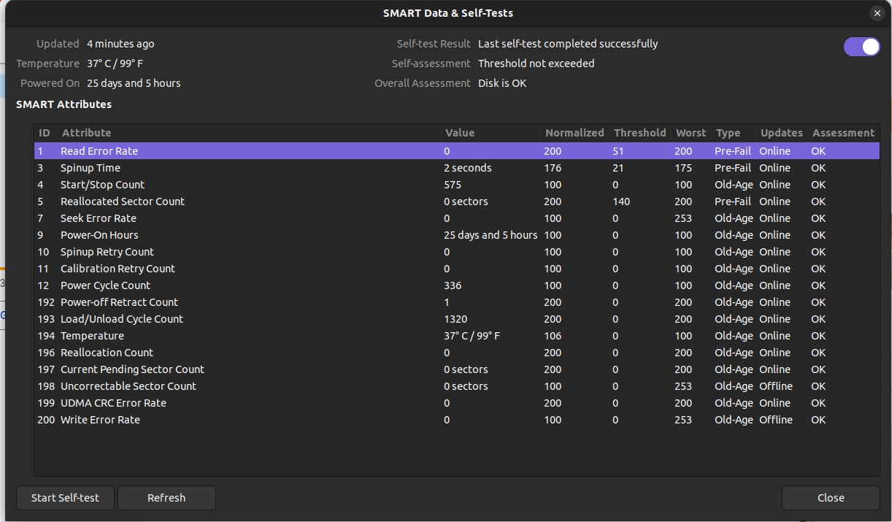
Task: Toggle the SMART enabled switch off
Action: tap(861, 47)
